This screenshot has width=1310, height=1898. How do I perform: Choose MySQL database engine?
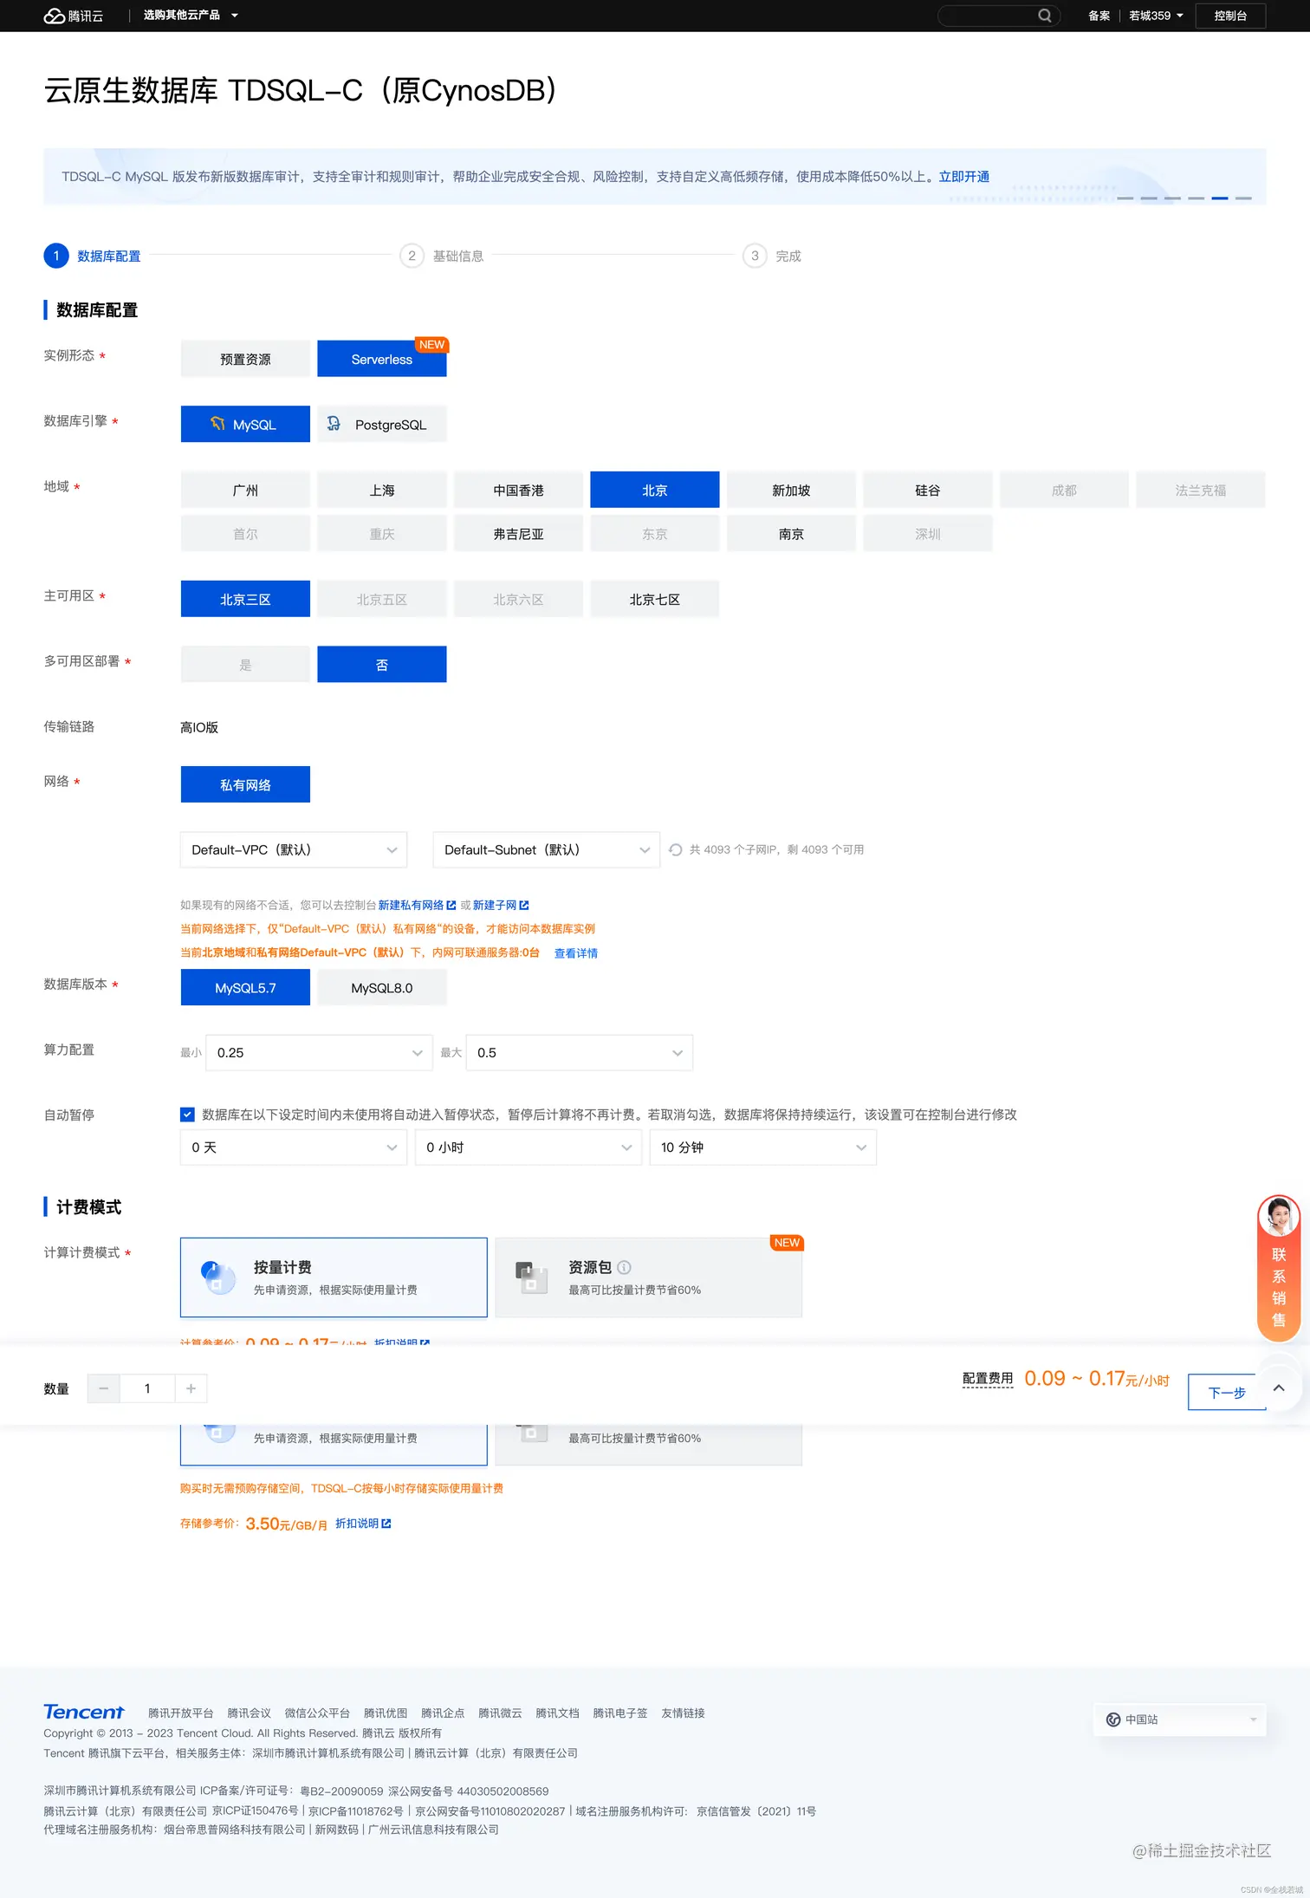245,425
